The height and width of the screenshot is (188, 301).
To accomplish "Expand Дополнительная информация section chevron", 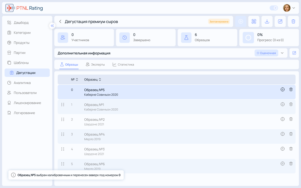I will [x=282, y=53].
